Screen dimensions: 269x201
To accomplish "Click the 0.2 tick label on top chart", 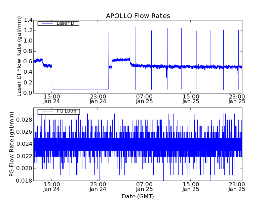I will pyautogui.click(x=28, y=83).
